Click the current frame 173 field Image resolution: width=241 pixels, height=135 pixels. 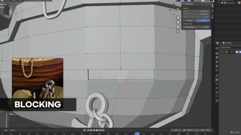[176, 130]
